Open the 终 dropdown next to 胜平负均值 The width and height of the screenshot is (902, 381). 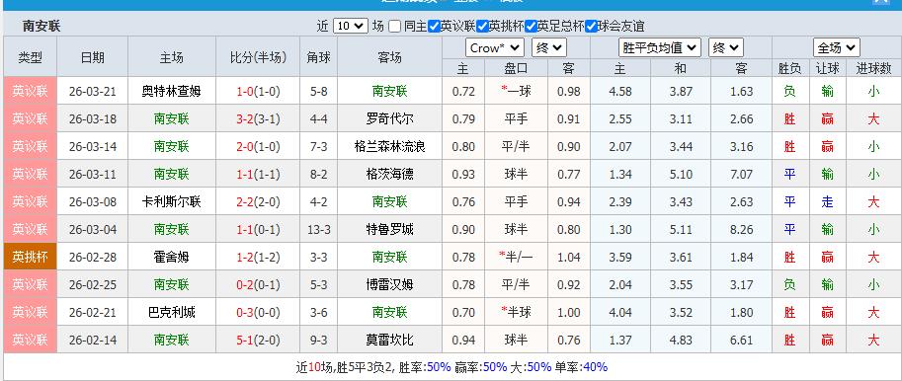pos(726,47)
